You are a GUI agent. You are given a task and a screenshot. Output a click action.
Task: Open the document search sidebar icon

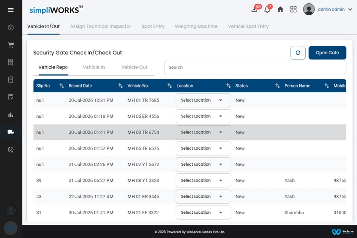pos(11,62)
